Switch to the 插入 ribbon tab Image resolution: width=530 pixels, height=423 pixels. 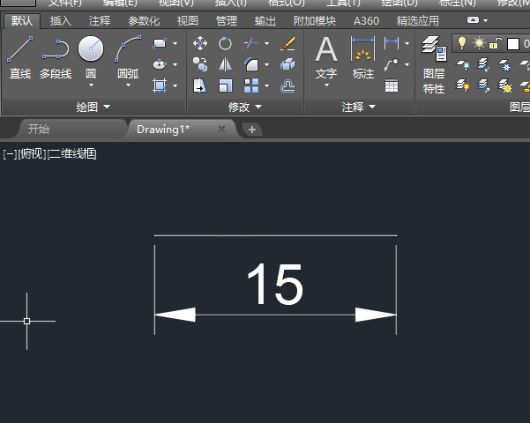tap(61, 20)
